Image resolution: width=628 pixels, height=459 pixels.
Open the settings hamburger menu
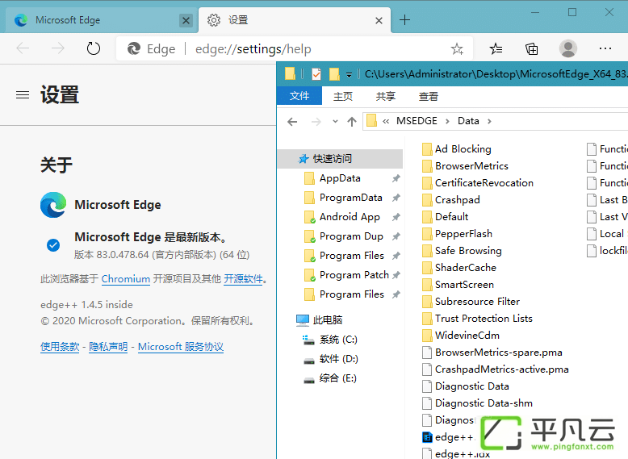point(23,95)
